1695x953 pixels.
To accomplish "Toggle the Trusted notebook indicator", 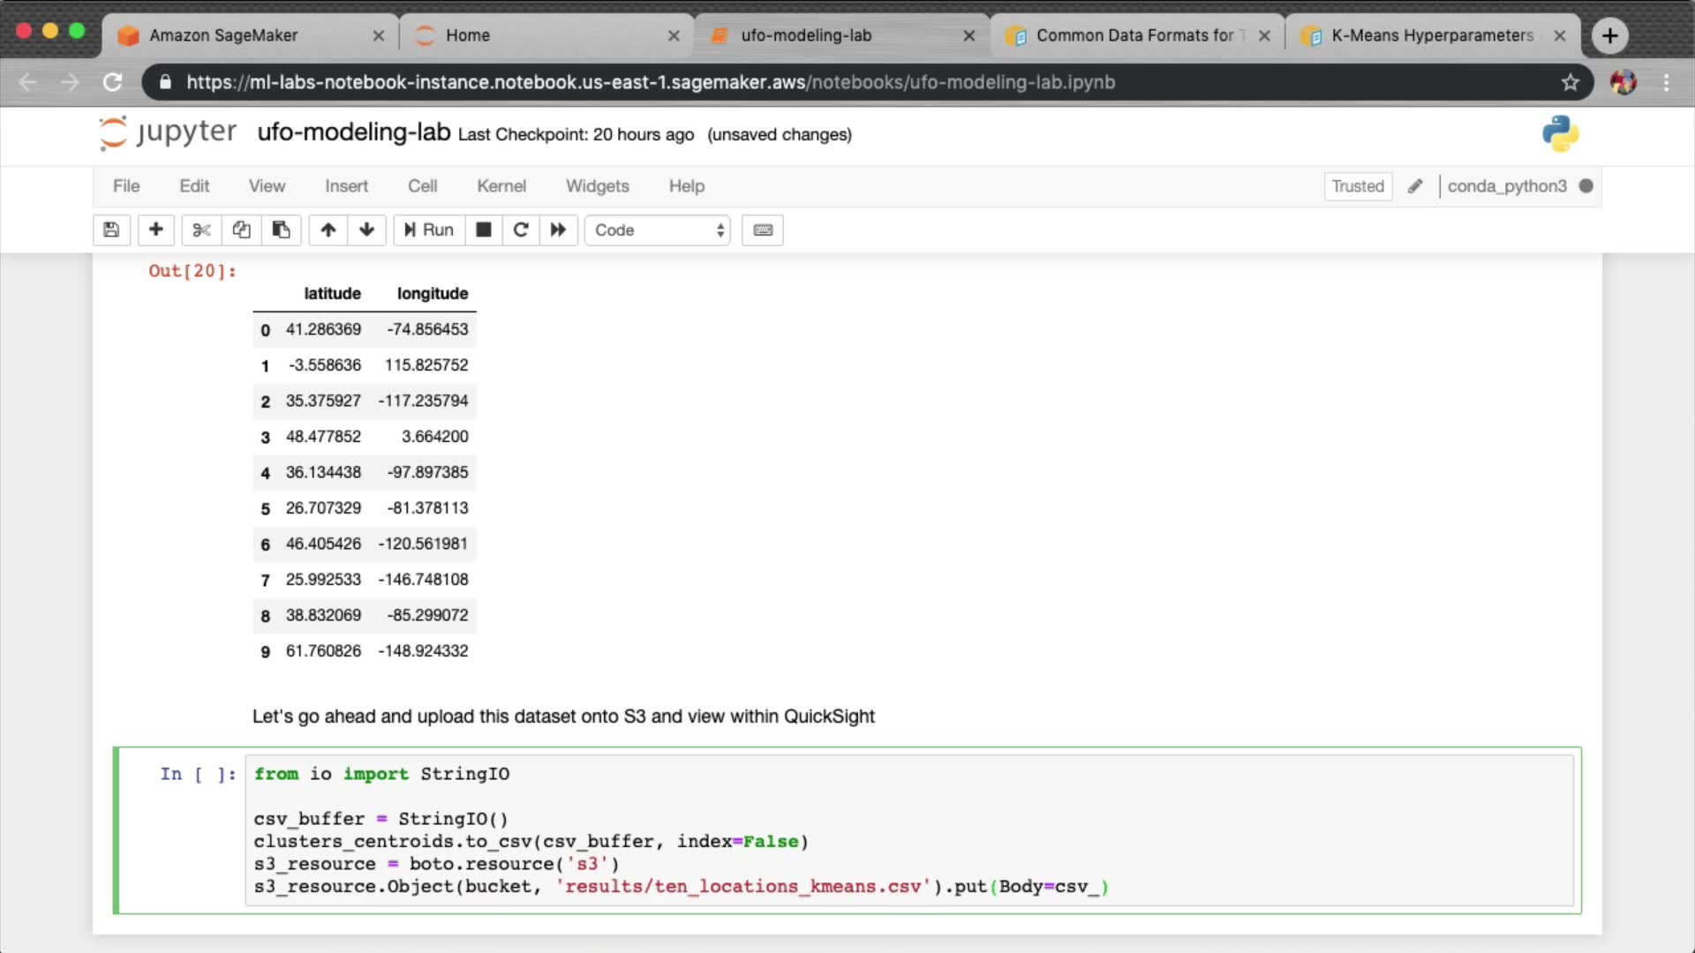I will coord(1357,186).
